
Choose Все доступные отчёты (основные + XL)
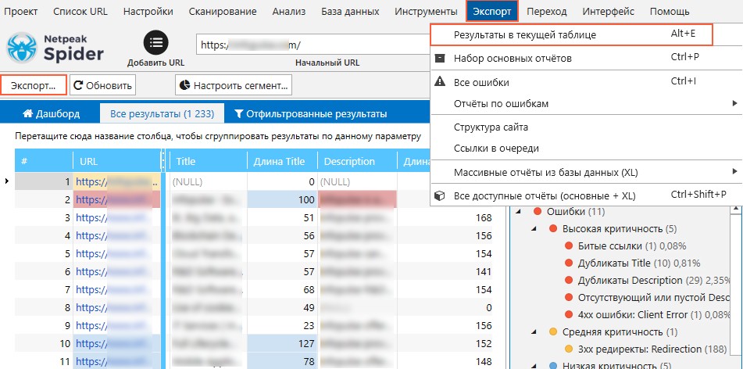(544, 195)
